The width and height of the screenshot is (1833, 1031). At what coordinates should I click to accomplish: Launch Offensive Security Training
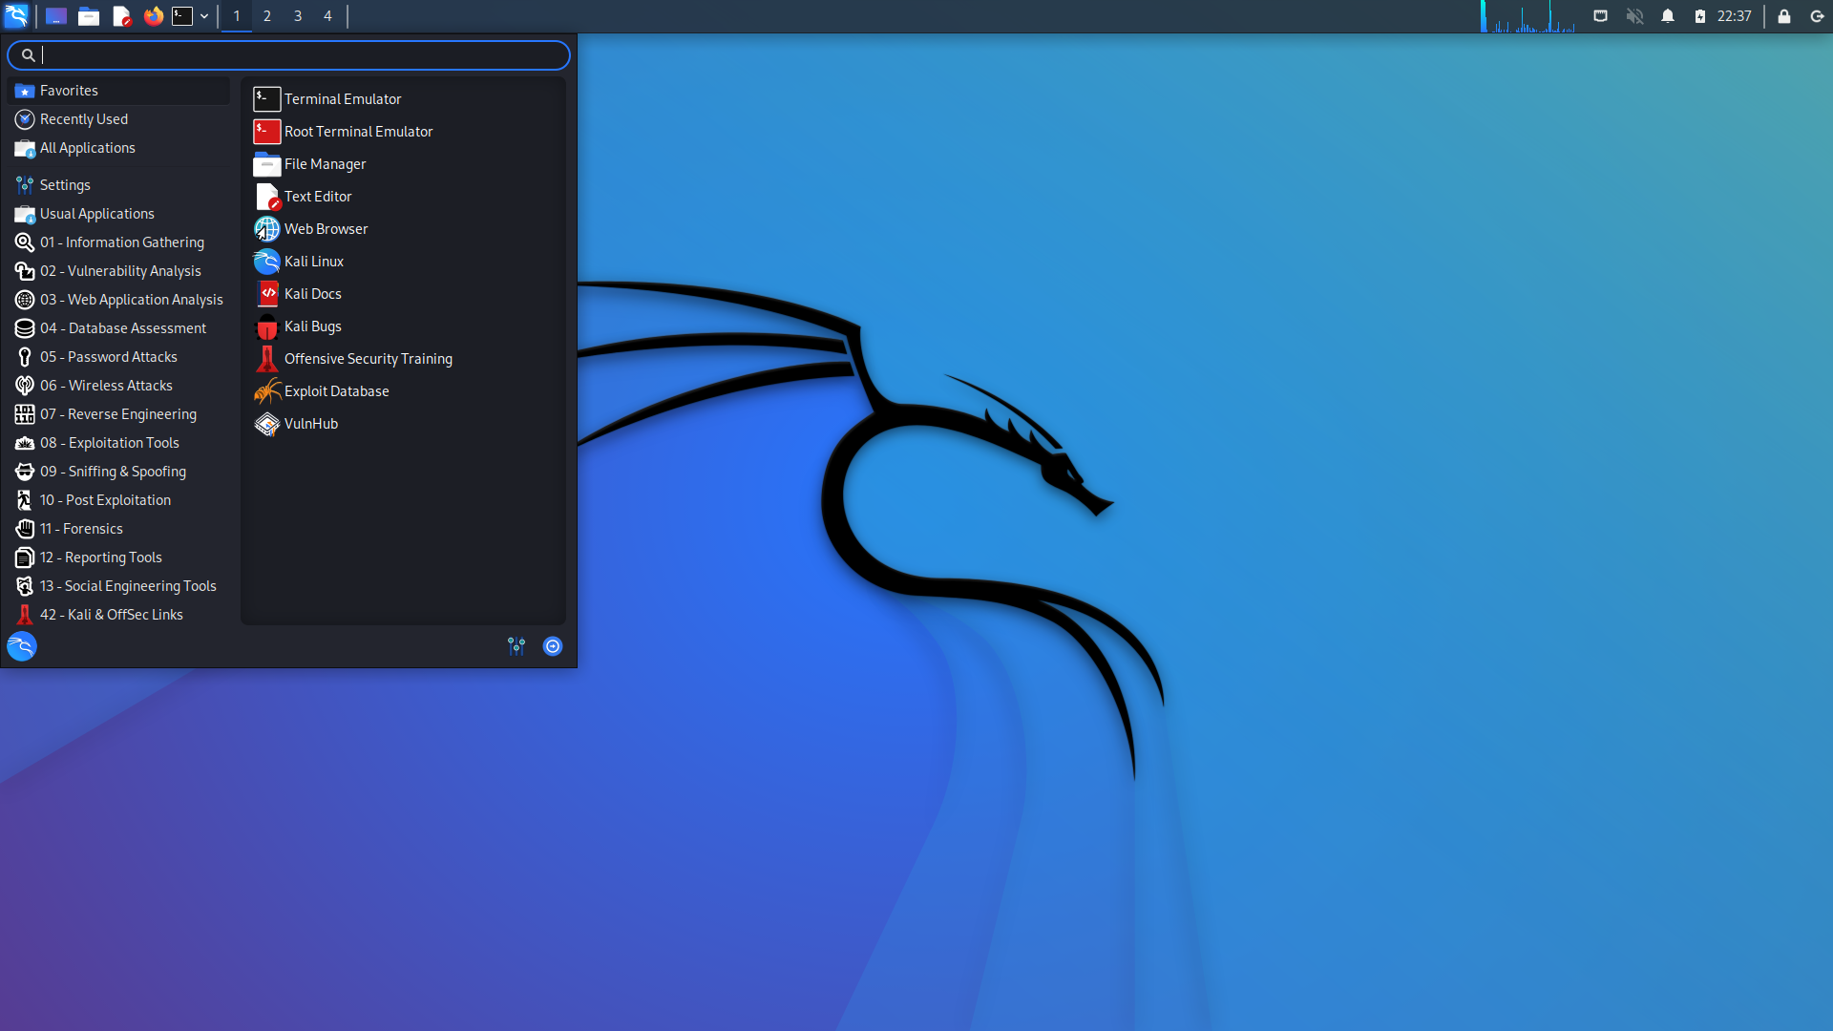[368, 358]
